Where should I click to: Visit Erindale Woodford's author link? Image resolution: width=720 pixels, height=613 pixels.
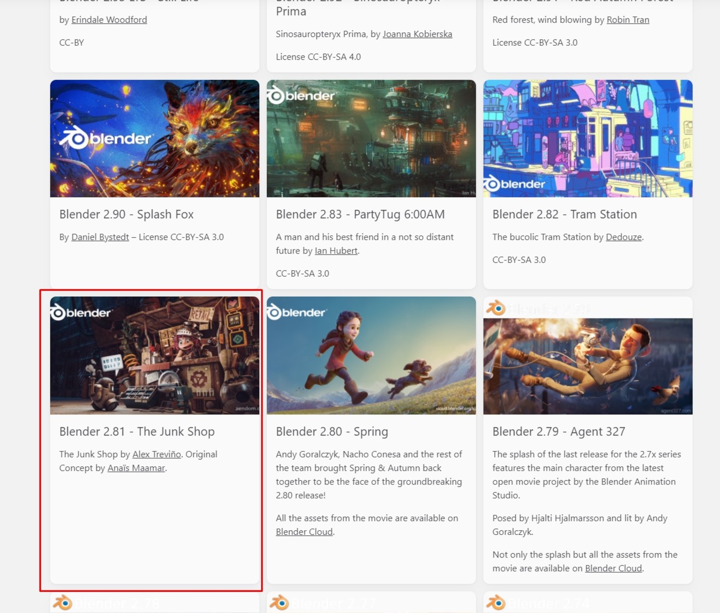pyautogui.click(x=109, y=20)
